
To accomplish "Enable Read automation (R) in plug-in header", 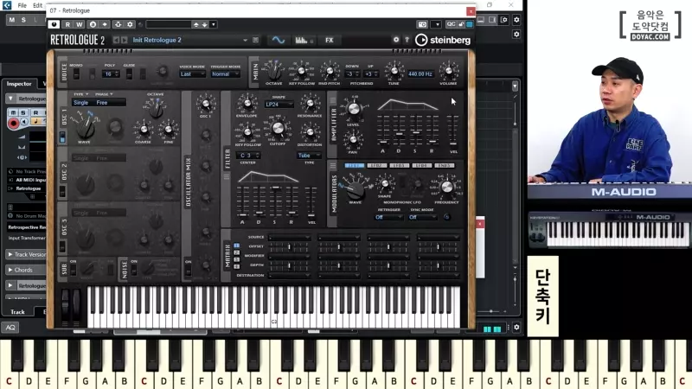I will click(67, 24).
